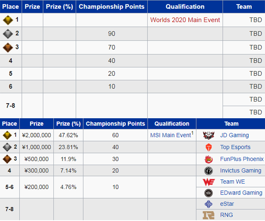Click the EDward Gaming logo
This screenshot has height=221, width=265.
[209, 193]
